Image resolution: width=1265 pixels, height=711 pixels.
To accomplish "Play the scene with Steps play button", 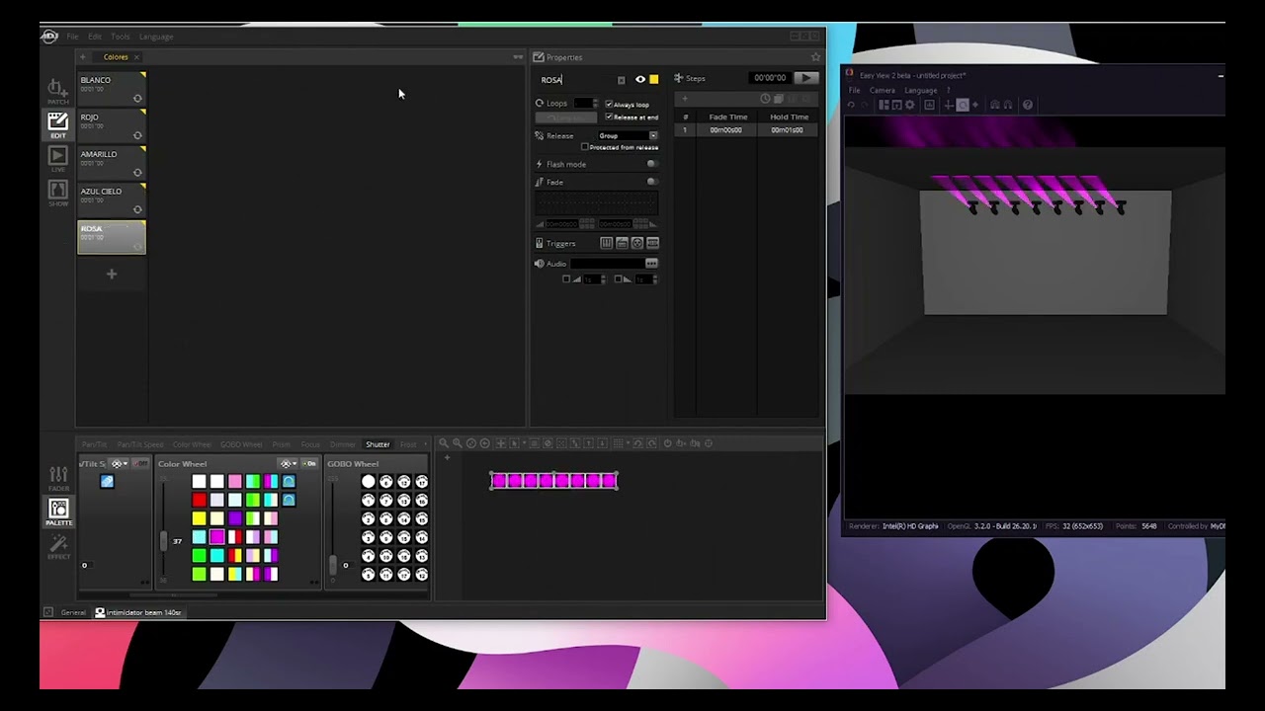I will click(x=805, y=78).
